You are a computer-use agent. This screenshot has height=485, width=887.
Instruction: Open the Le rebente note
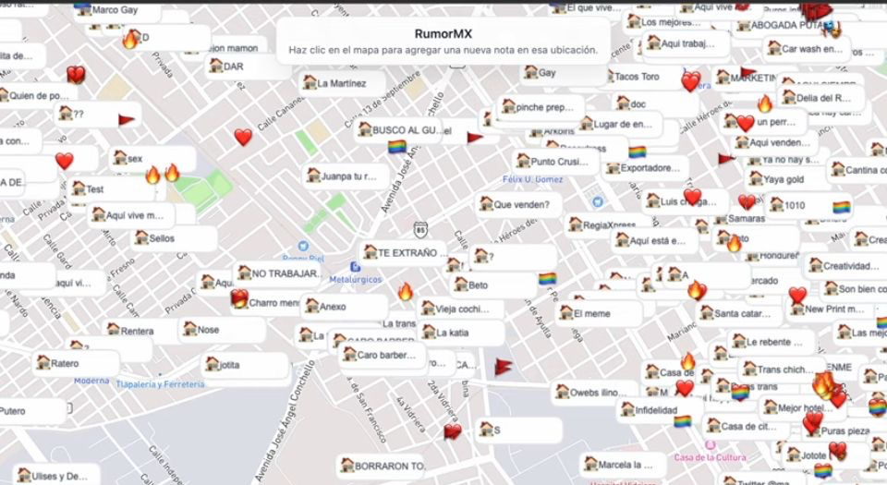click(770, 342)
